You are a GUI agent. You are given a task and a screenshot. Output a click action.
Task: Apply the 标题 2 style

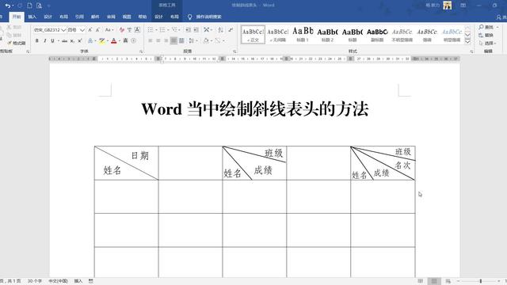coord(327,35)
